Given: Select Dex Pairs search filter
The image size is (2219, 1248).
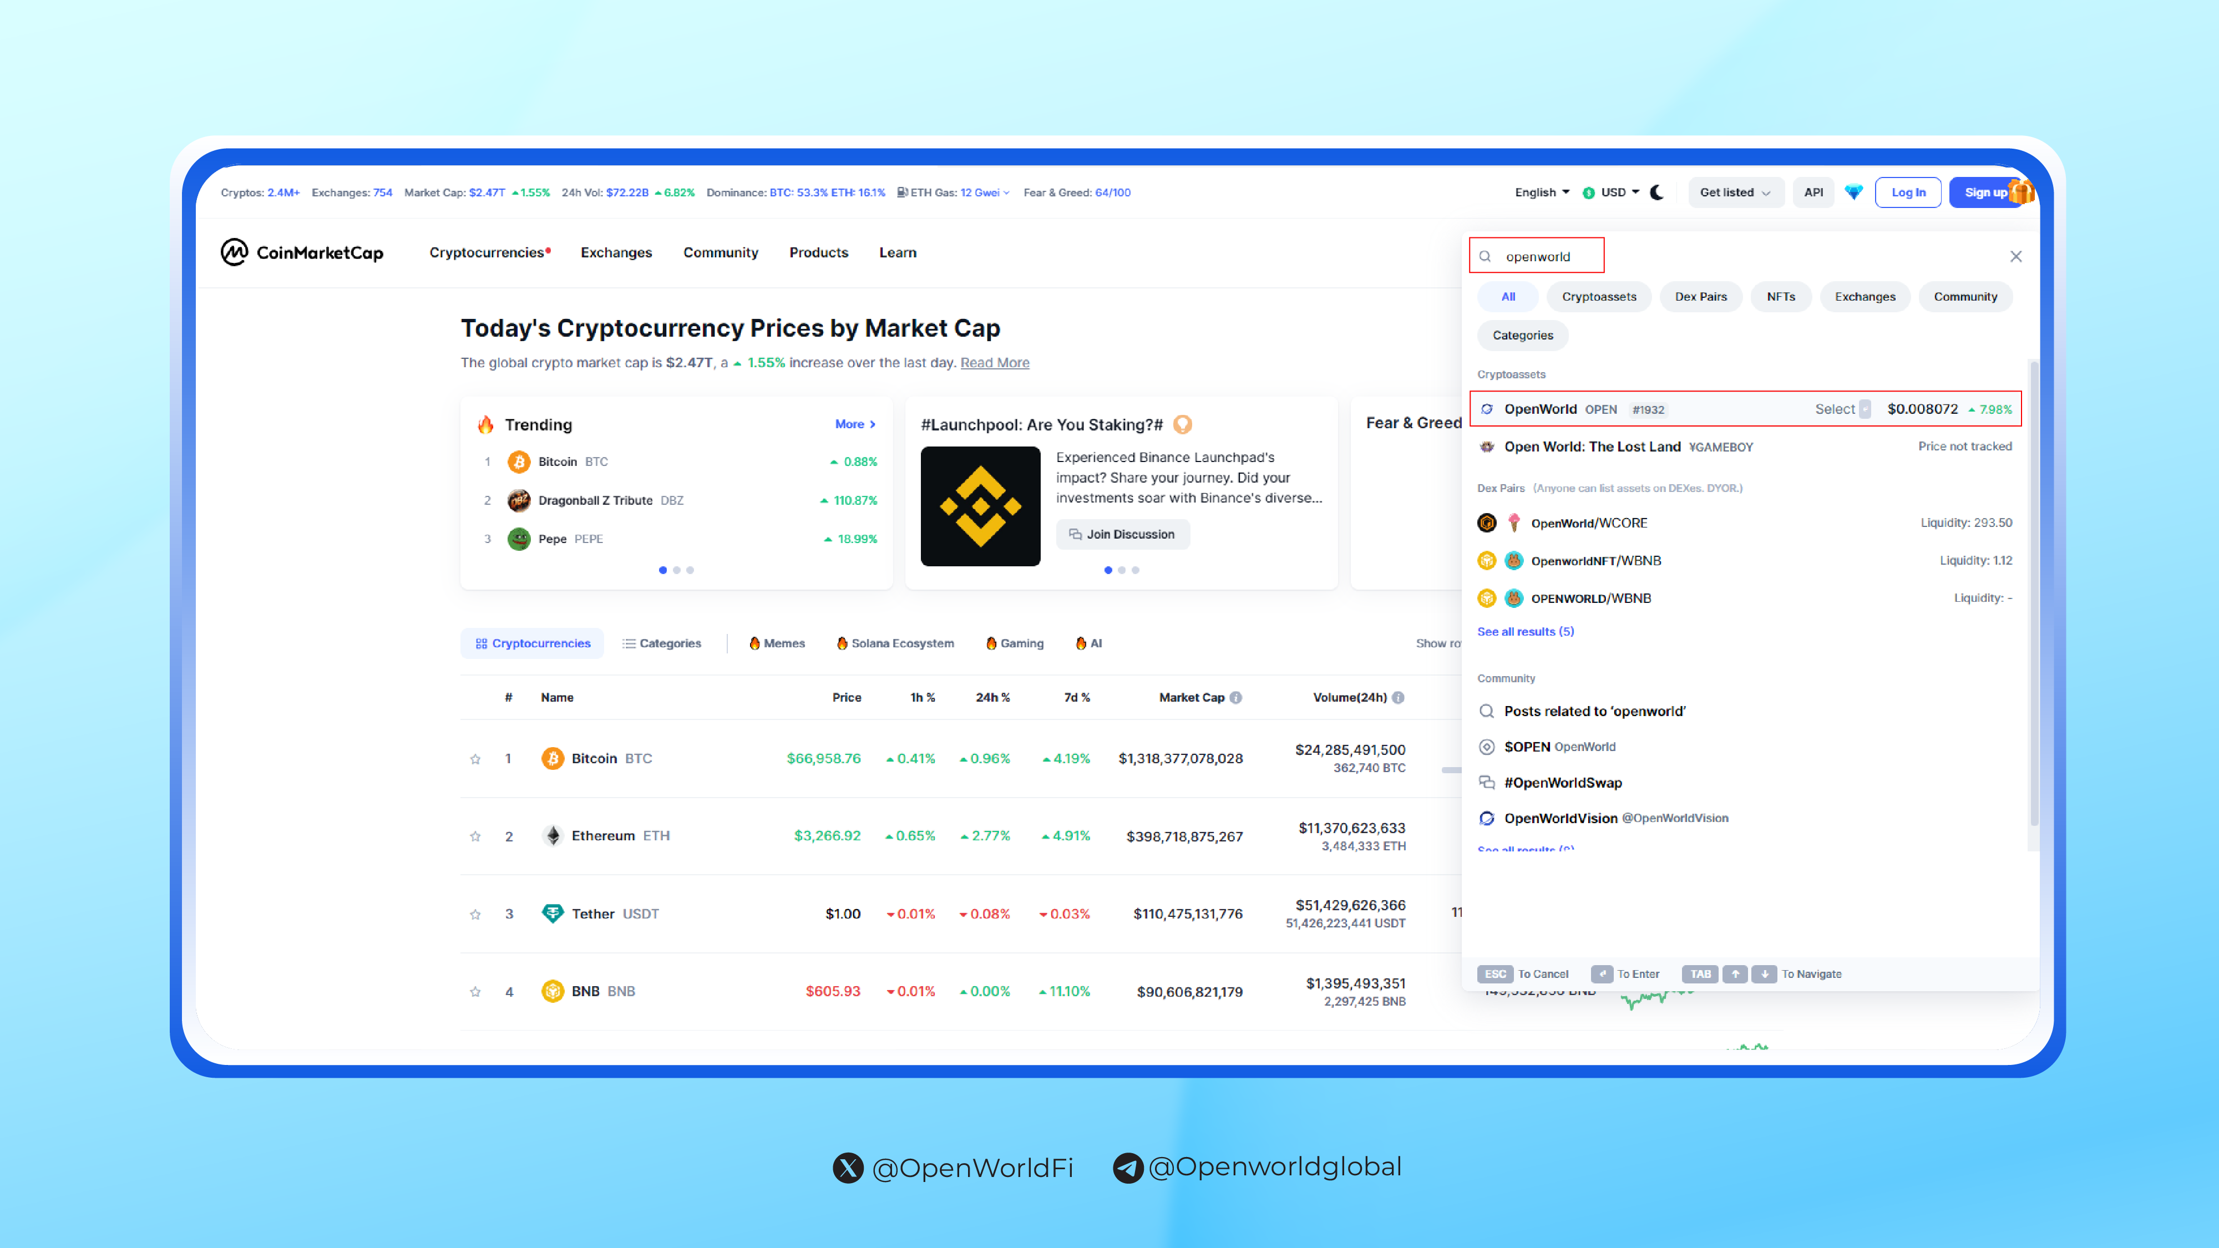Looking at the screenshot, I should (1700, 296).
